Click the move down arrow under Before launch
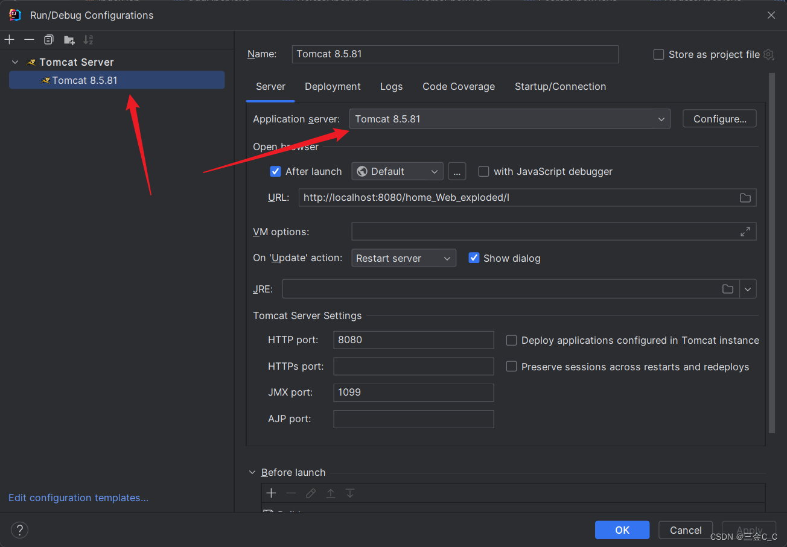Image resolution: width=787 pixels, height=547 pixels. tap(350, 493)
